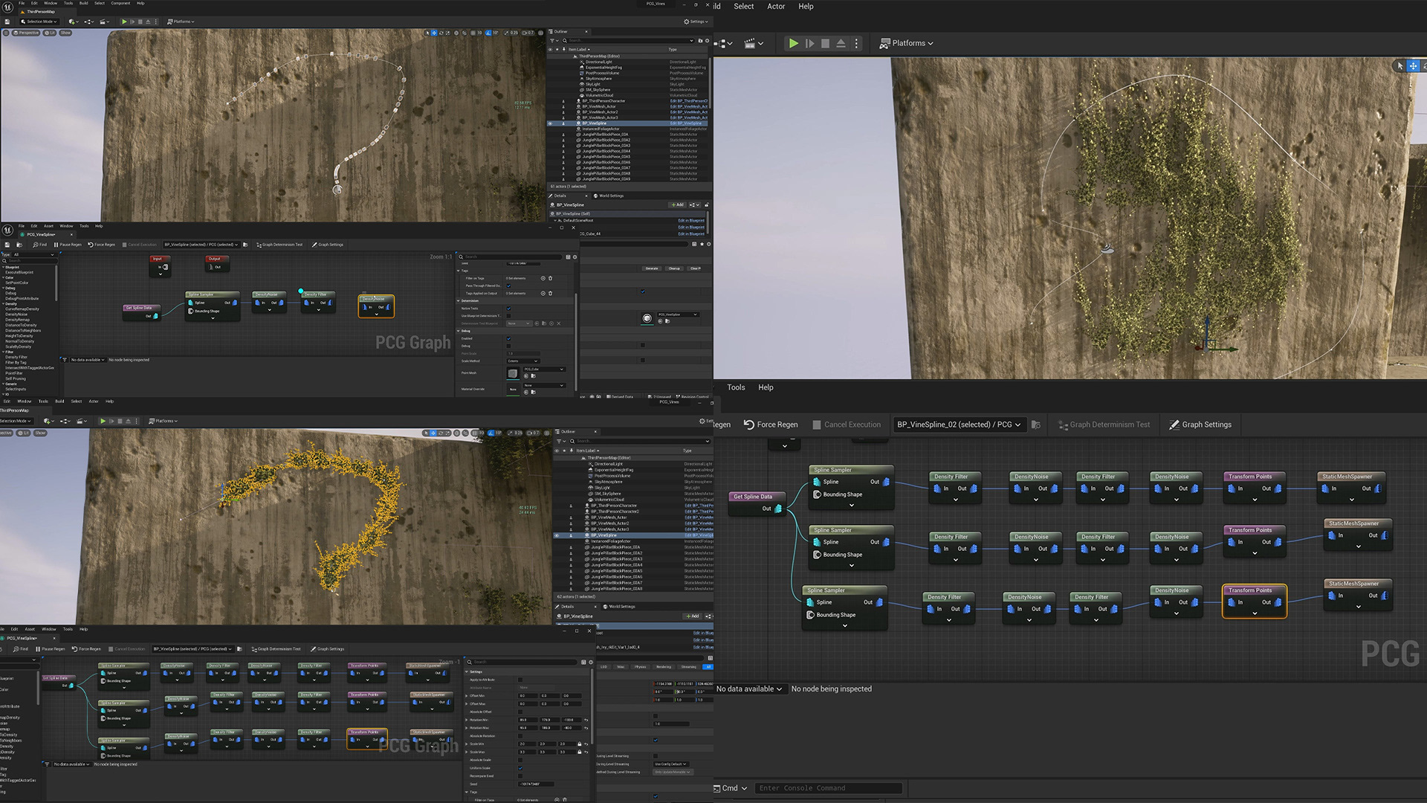Click the Generate button in the details panel
The image size is (1427, 803).
(x=652, y=268)
